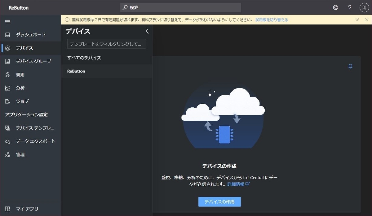Screen dimensions: 372x216
Task: Click the デバイスの作成 button
Action: point(219,201)
